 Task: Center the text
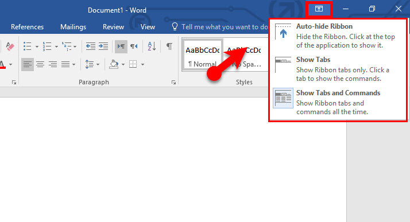click(x=40, y=64)
